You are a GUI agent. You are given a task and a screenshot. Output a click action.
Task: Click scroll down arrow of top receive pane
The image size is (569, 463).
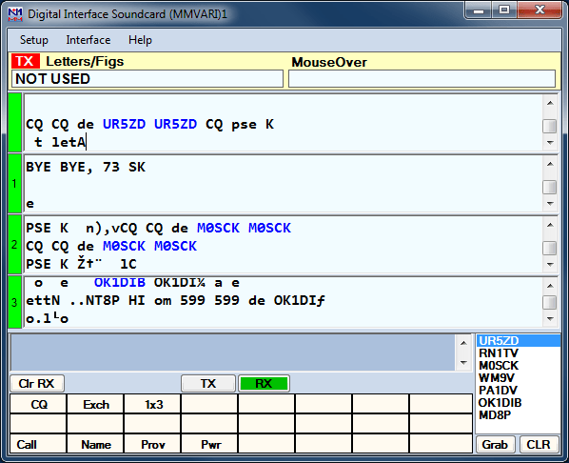pyautogui.click(x=550, y=143)
